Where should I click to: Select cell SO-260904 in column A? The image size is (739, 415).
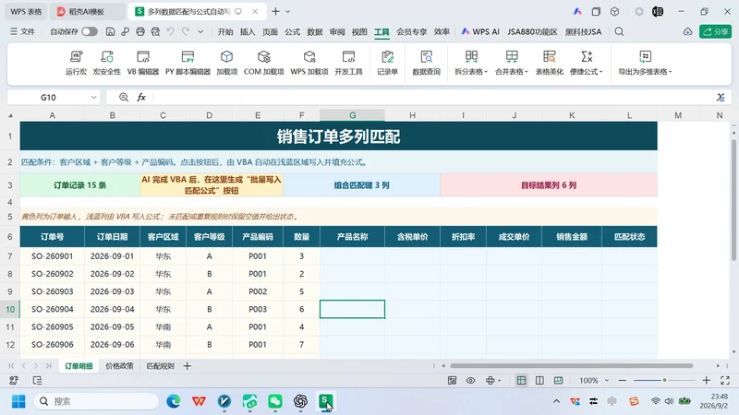tap(53, 309)
